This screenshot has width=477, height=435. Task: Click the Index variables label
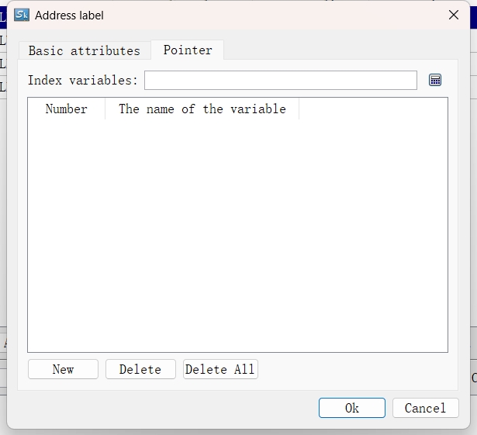(x=82, y=81)
